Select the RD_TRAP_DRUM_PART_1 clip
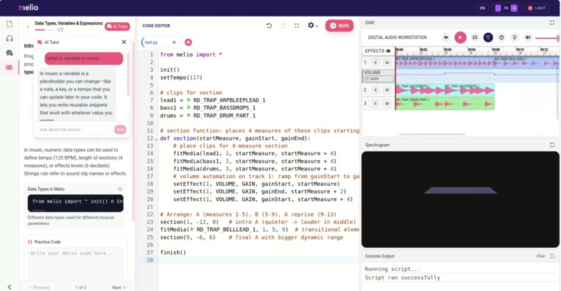The image size is (561, 291). [x=445, y=104]
